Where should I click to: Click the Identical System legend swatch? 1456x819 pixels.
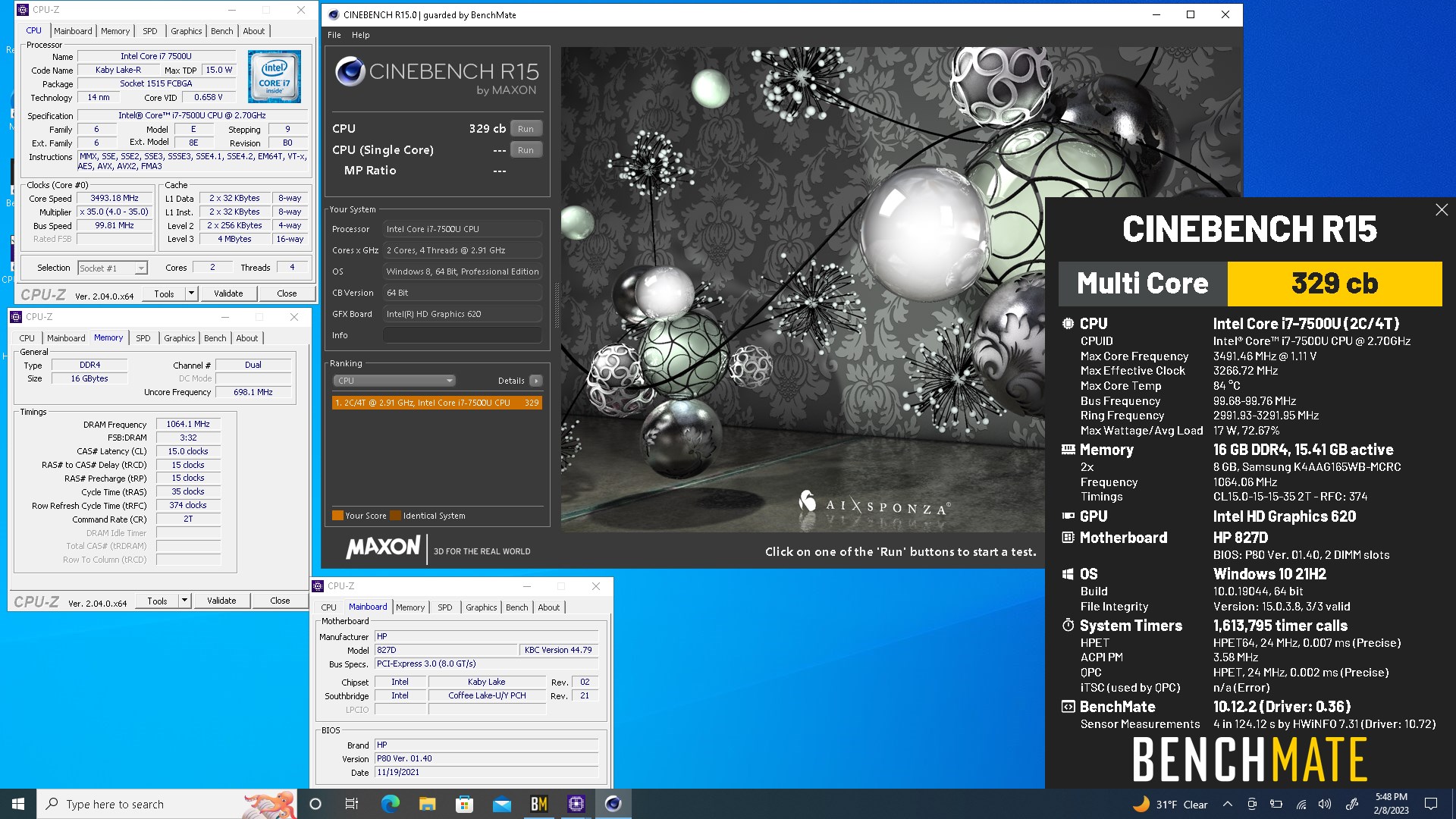[395, 516]
